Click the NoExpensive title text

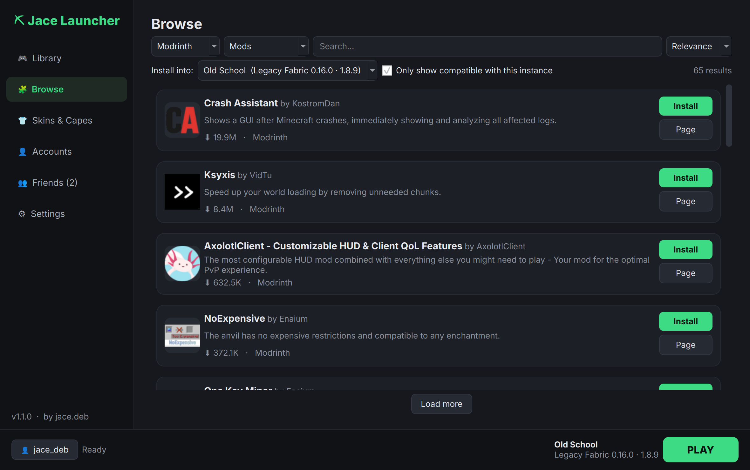(234, 319)
